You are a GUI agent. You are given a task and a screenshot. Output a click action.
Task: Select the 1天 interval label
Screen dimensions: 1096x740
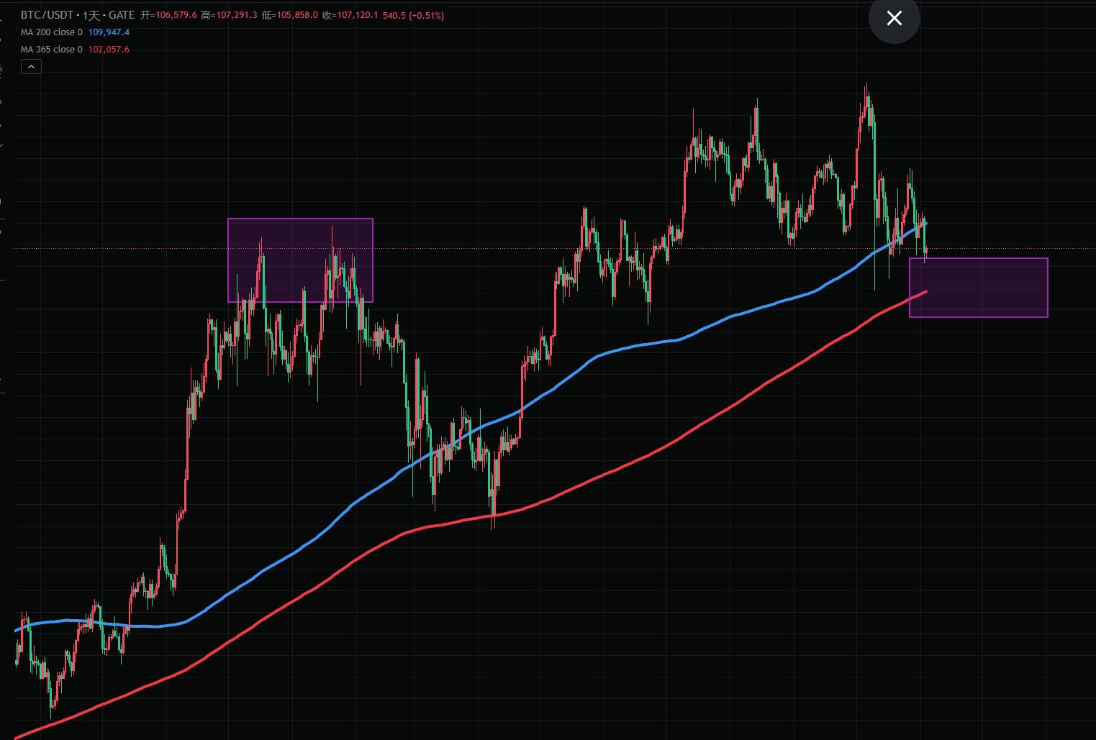click(x=91, y=15)
